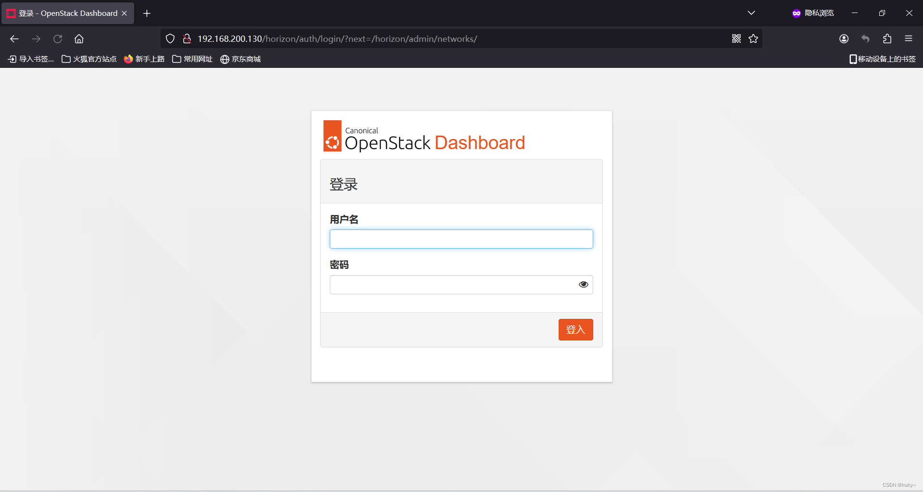Viewport: 923px width, 492px height.
Task: Click the 隐私浏览 private browsing indicator
Action: (x=813, y=13)
